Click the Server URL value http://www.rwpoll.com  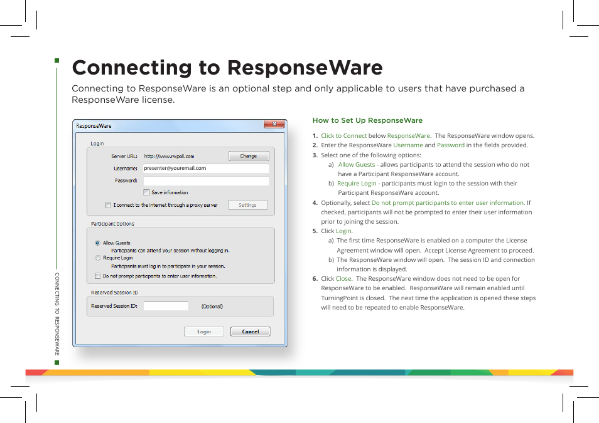(169, 157)
